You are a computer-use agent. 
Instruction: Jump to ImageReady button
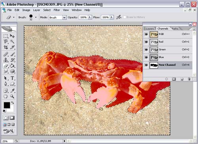[x=9, y=131]
